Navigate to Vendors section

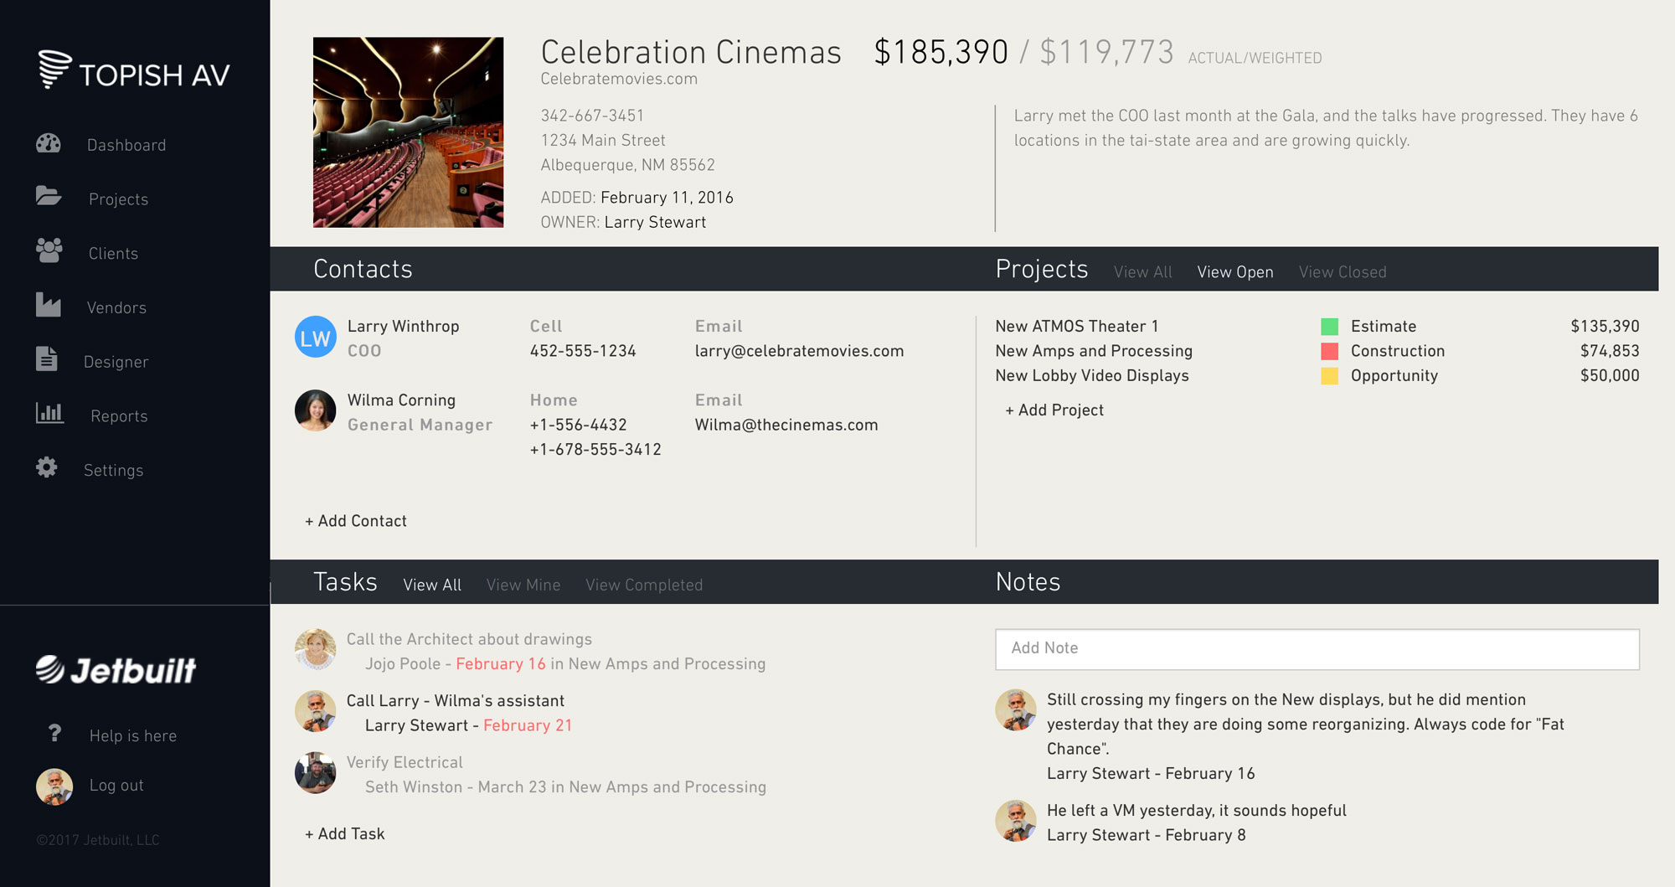click(x=116, y=307)
